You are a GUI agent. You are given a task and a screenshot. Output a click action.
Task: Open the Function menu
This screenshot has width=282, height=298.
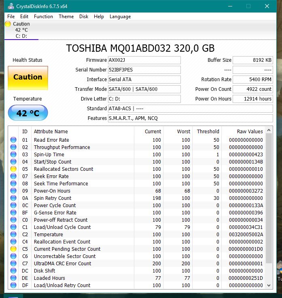[43, 17]
